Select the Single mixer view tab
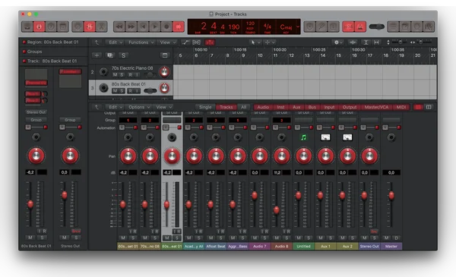The height and width of the screenshot is (277, 456). click(x=205, y=107)
